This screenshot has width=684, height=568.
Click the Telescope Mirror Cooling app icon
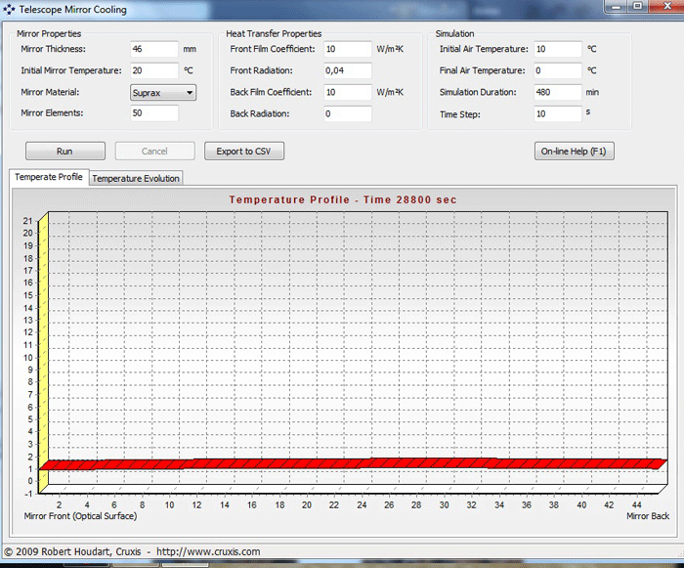9,9
